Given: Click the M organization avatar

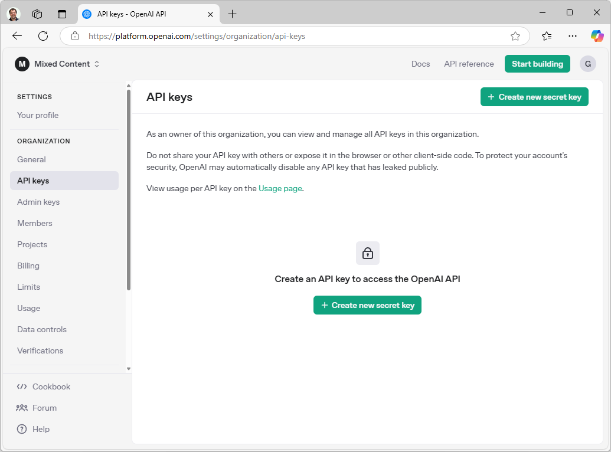Looking at the screenshot, I should pyautogui.click(x=22, y=64).
